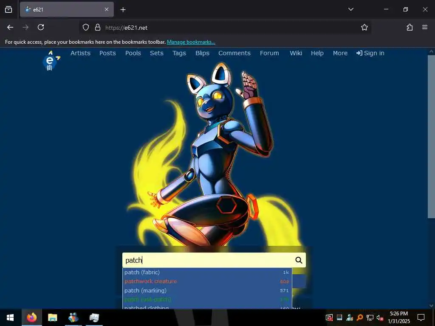Viewport: 435px width, 326px height.
Task: Click orange magnifier tray icon
Action: (x=360, y=318)
